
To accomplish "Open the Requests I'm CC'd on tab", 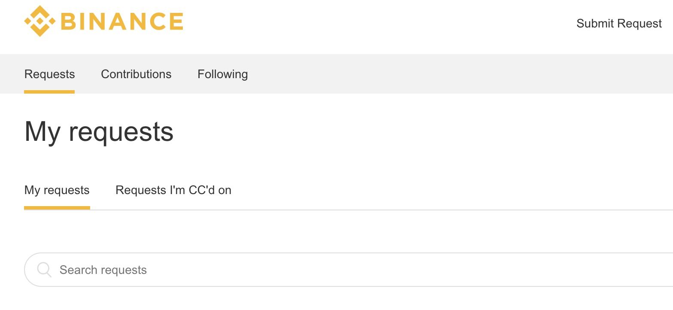I will [x=173, y=190].
